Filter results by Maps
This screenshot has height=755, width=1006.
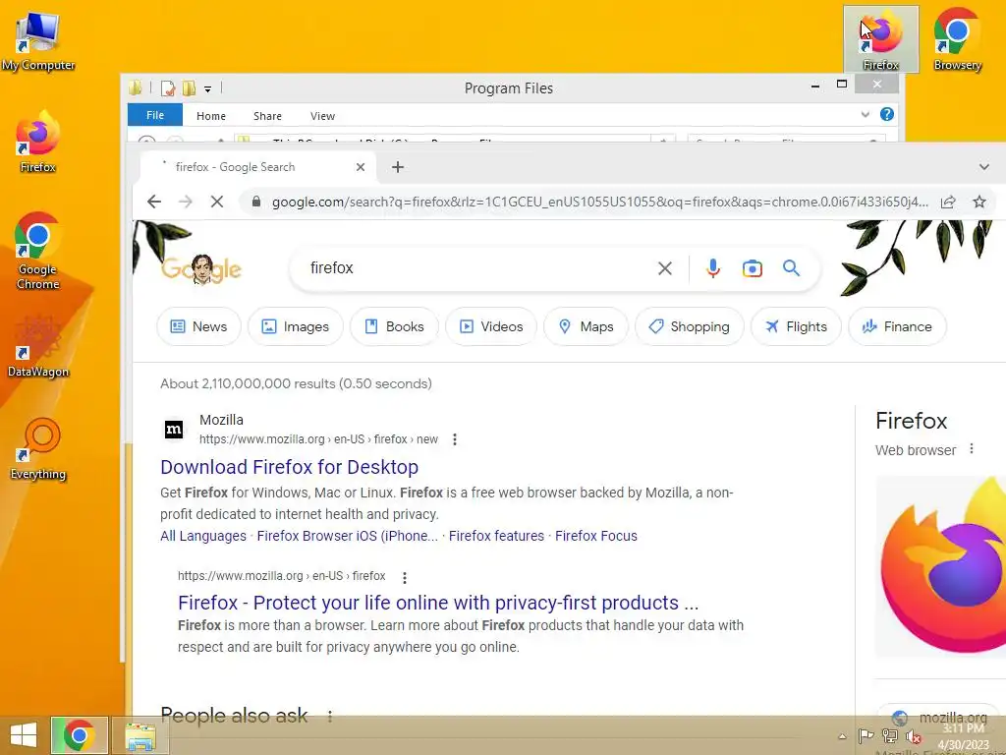tap(586, 326)
